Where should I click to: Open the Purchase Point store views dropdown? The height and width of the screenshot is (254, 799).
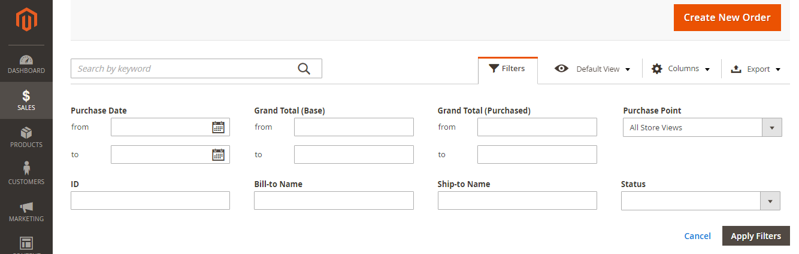703,127
